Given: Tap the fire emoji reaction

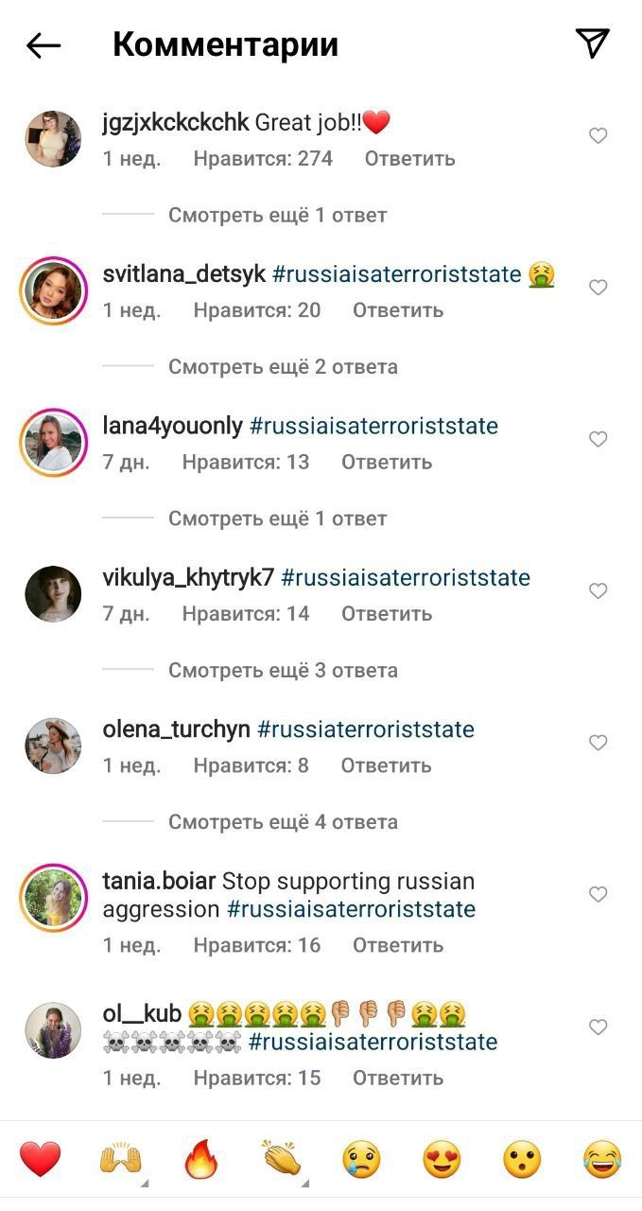Looking at the screenshot, I should [200, 1159].
